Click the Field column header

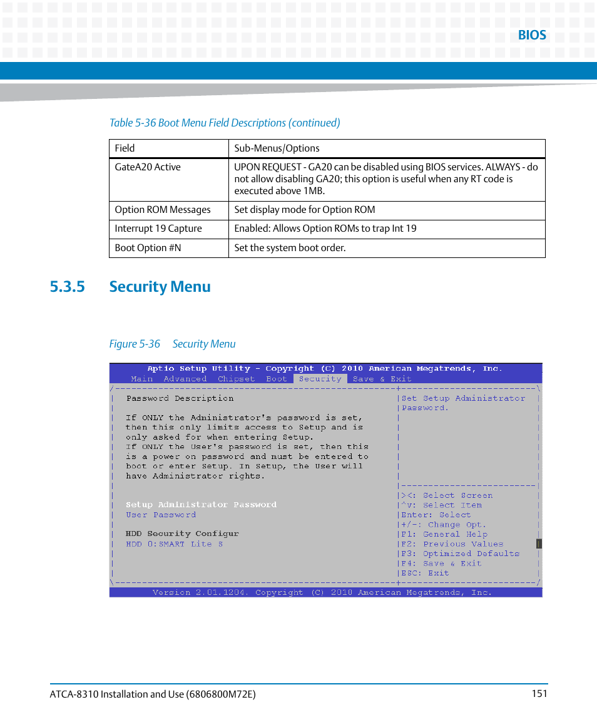169,148
